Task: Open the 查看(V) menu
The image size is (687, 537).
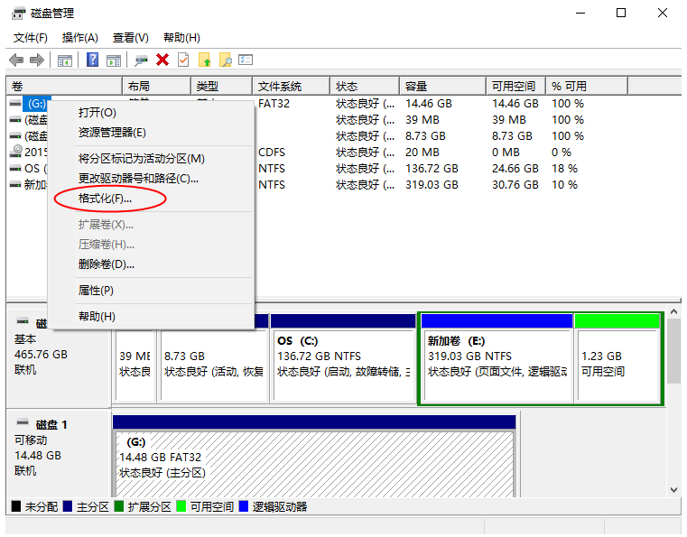Action: tap(130, 38)
